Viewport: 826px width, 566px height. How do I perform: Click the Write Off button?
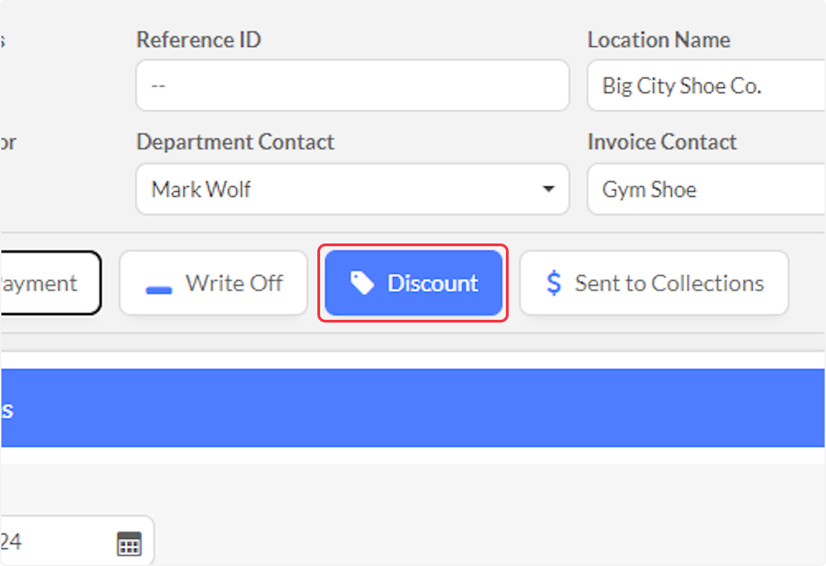coord(213,283)
